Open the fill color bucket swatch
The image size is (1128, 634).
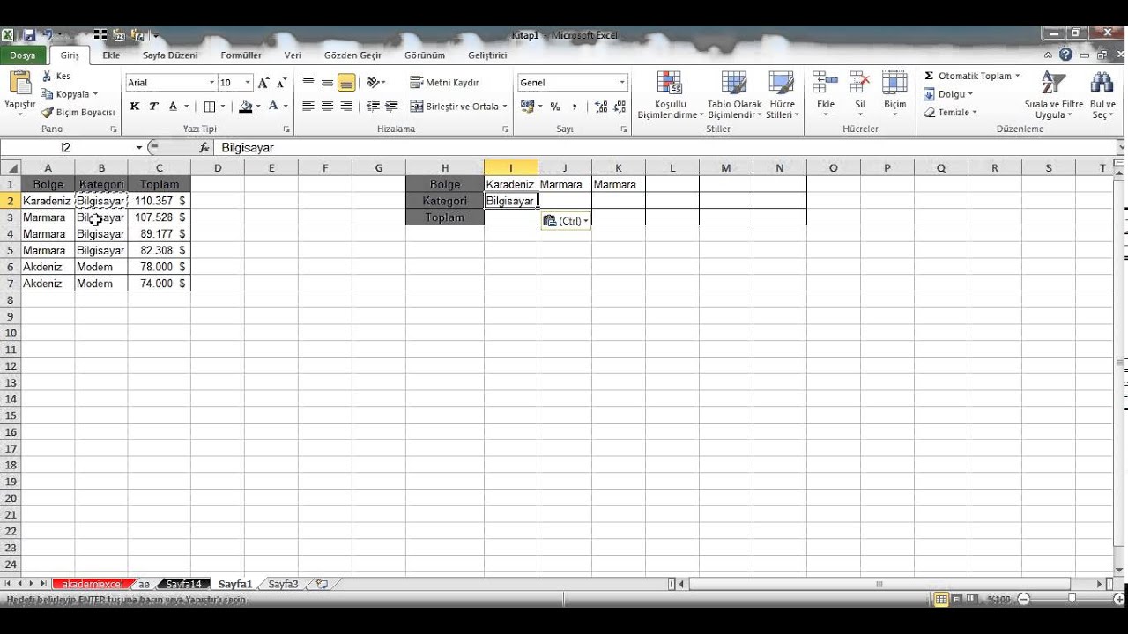tap(245, 107)
